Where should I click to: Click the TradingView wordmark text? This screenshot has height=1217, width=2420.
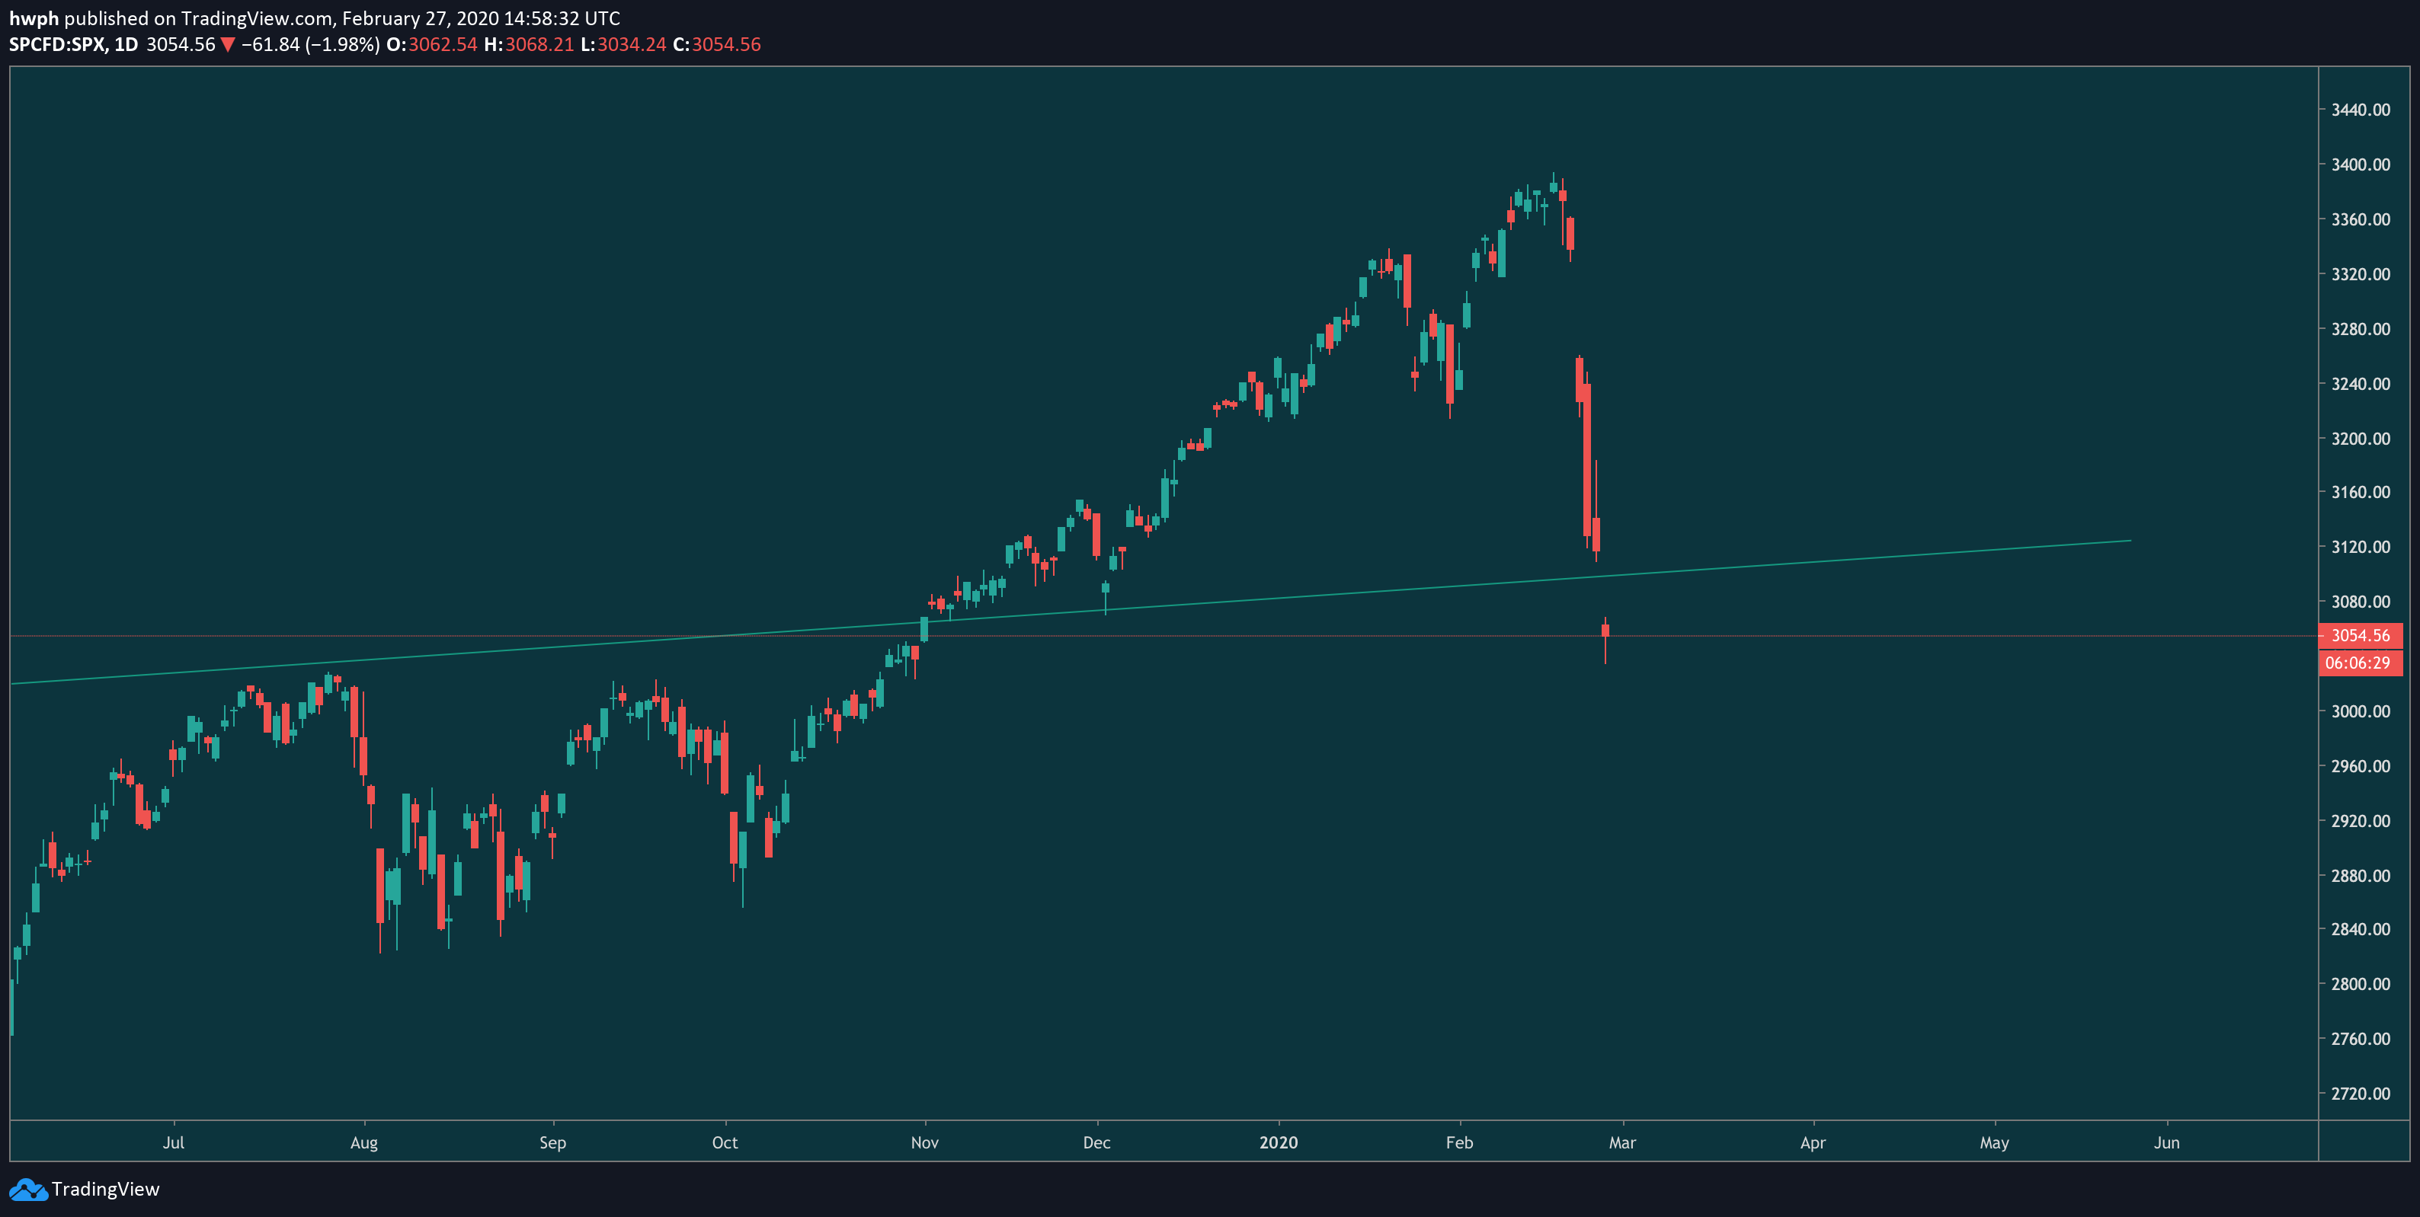105,1189
